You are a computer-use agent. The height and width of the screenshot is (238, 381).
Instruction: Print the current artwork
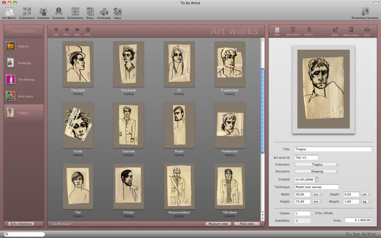click(x=367, y=30)
